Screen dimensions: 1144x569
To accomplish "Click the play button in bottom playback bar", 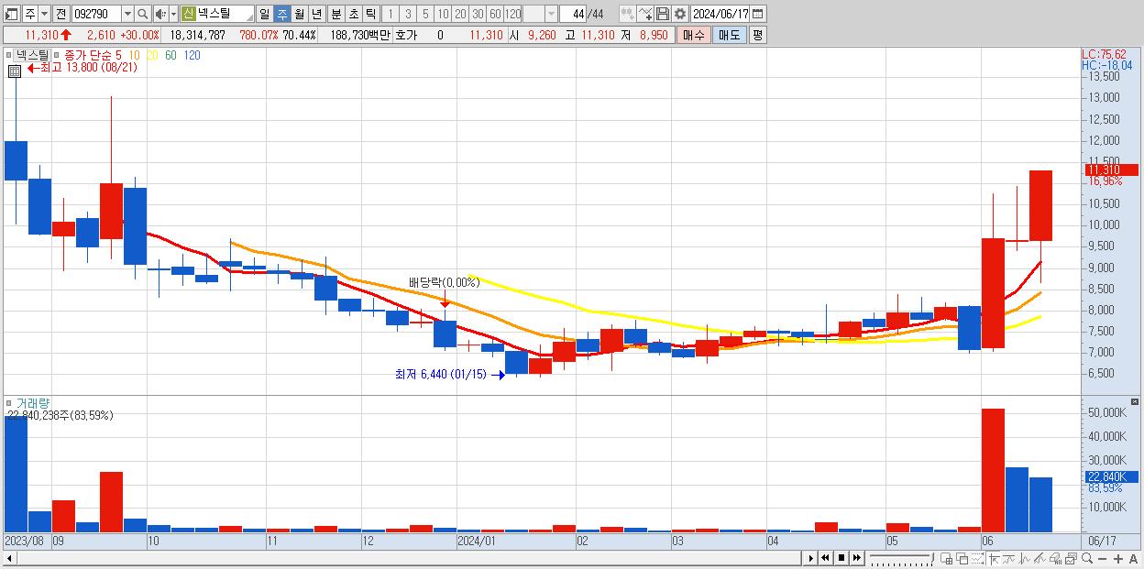I will click(x=810, y=558).
